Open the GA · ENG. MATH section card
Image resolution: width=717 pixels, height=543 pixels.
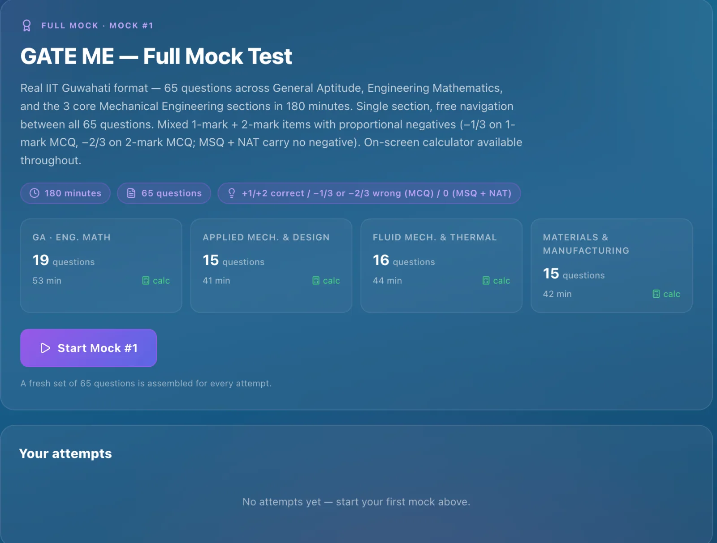point(101,265)
